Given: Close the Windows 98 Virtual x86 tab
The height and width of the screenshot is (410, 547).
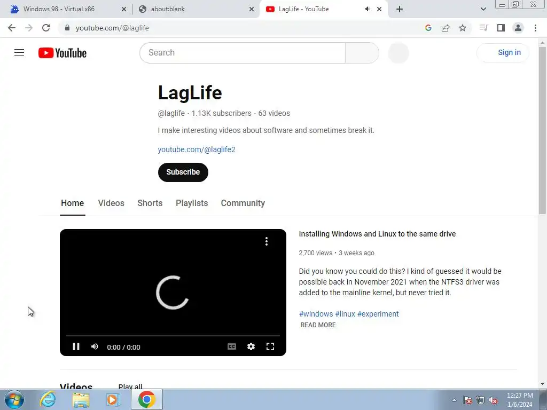Looking at the screenshot, I should pyautogui.click(x=124, y=9).
